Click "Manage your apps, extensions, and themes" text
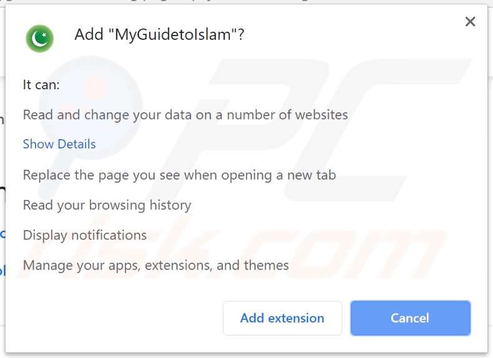The width and height of the screenshot is (493, 358). (155, 265)
